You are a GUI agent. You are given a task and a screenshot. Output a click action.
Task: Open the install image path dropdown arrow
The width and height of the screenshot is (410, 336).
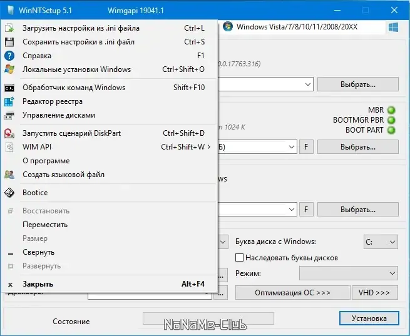pyautogui.click(x=308, y=84)
